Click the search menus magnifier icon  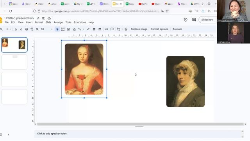pyautogui.click(x=2, y=29)
